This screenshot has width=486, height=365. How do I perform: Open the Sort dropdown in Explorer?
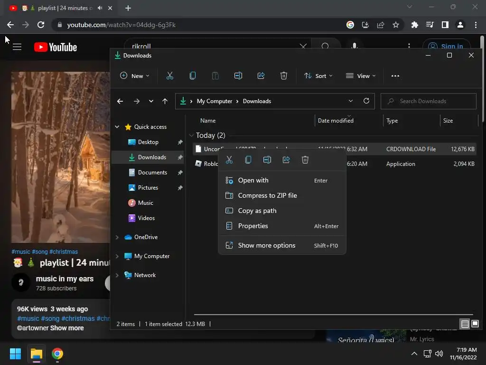click(318, 76)
